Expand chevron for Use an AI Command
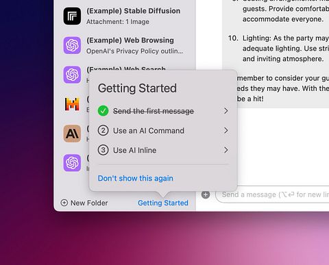Screen dimensions: 329x265 click(226, 131)
